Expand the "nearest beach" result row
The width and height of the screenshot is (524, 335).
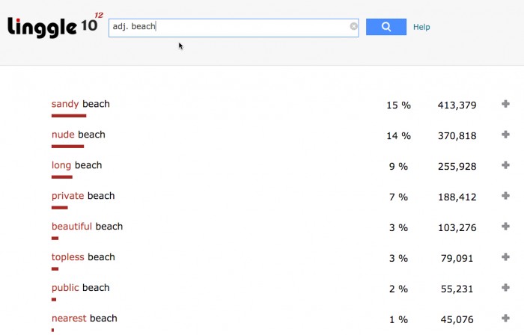(506, 319)
